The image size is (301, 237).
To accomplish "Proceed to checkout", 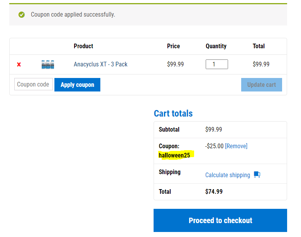I will [220, 220].
